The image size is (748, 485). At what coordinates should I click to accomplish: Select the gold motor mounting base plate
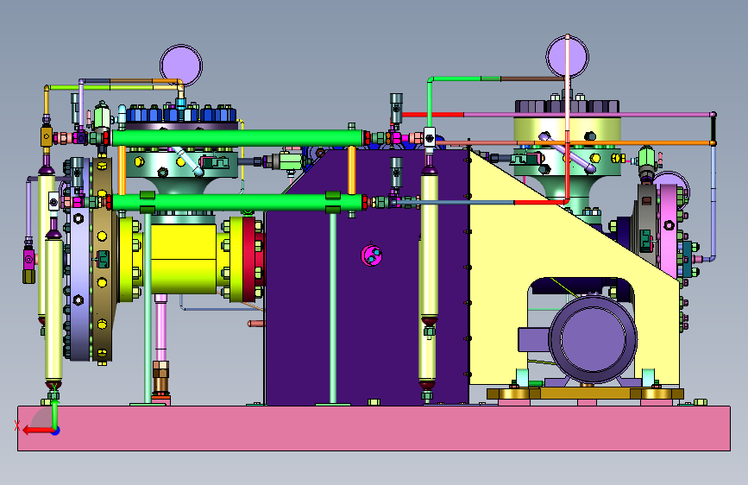click(585, 394)
